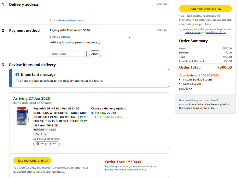The width and height of the screenshot is (239, 178).
Task: Click the Billing address label
Action: (60, 37)
